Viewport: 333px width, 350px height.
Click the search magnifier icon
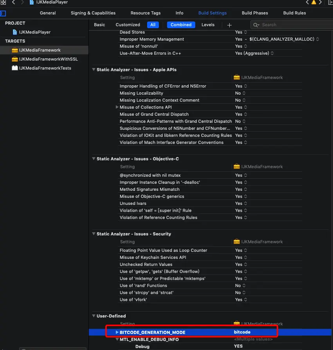pos(256,25)
